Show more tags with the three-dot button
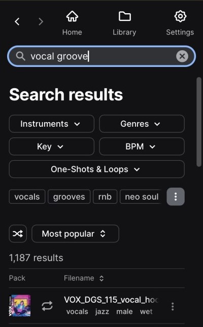This screenshot has width=203, height=327. [176, 197]
